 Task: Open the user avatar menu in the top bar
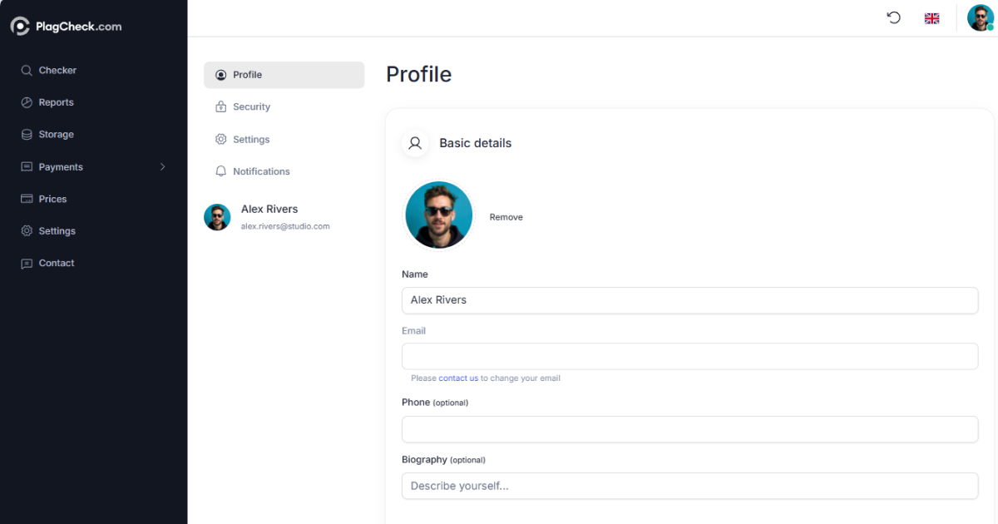(981, 17)
